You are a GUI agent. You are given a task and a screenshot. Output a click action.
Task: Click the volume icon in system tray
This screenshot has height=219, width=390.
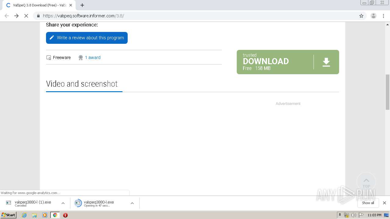353,215
